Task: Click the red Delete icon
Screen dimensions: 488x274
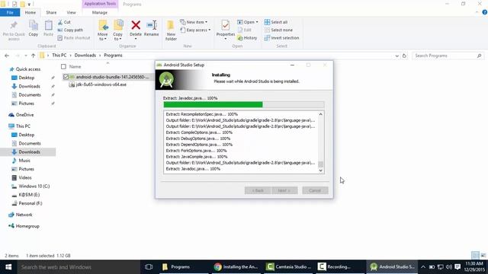Action: tap(136, 25)
